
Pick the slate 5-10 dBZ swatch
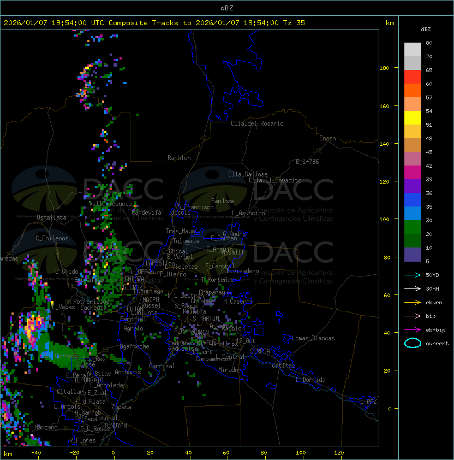[413, 255]
